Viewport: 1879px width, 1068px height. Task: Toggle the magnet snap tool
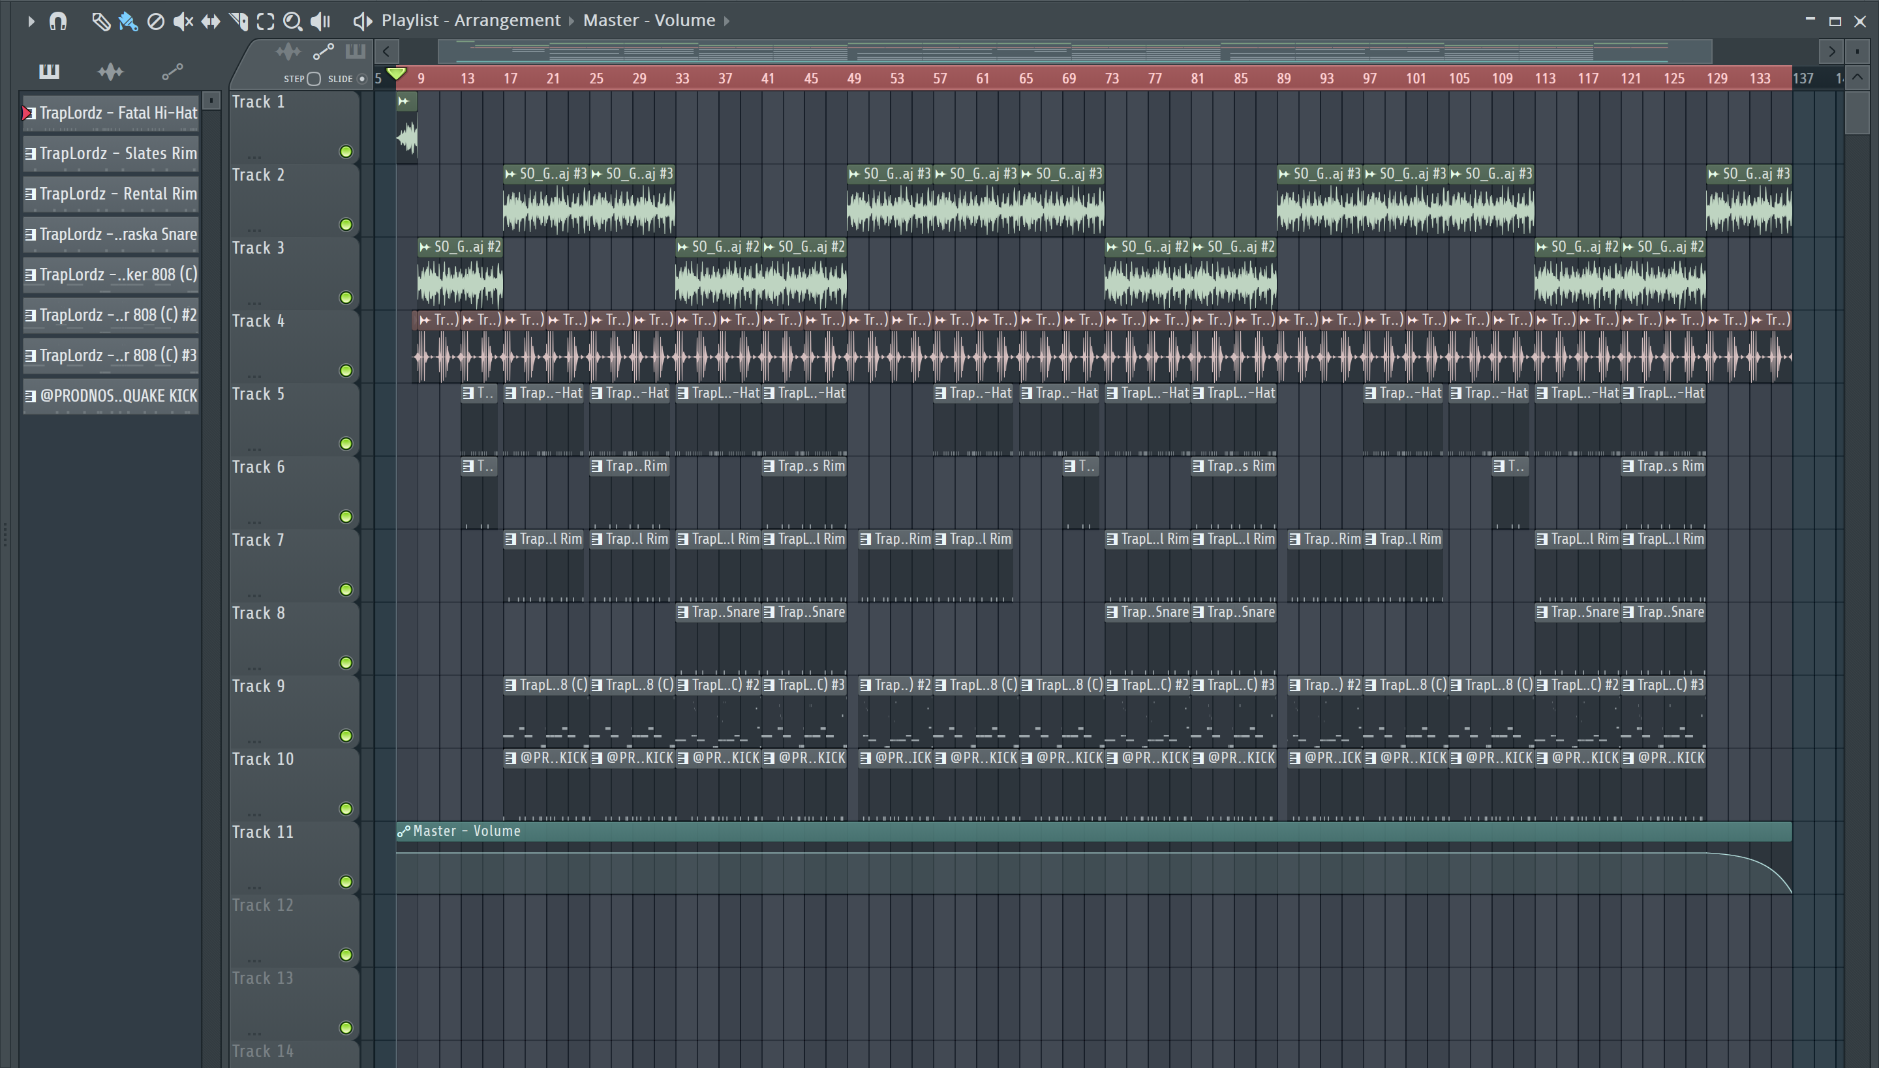coord(58,22)
